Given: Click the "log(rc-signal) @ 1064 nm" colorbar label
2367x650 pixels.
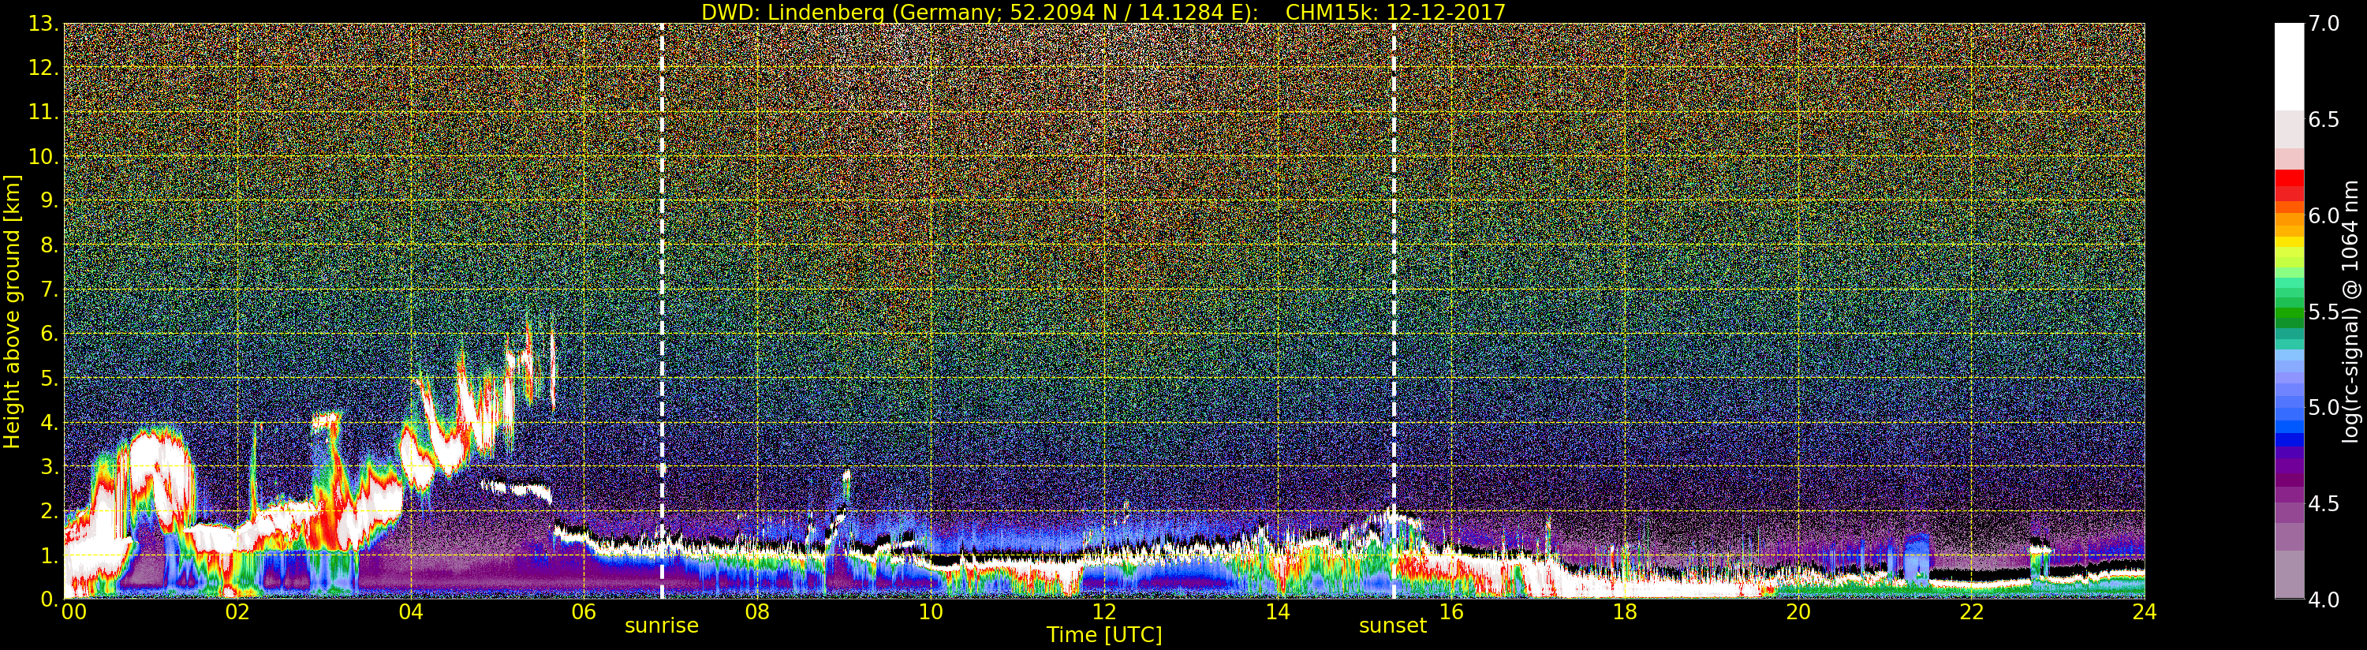Looking at the screenshot, I should click(2350, 311).
